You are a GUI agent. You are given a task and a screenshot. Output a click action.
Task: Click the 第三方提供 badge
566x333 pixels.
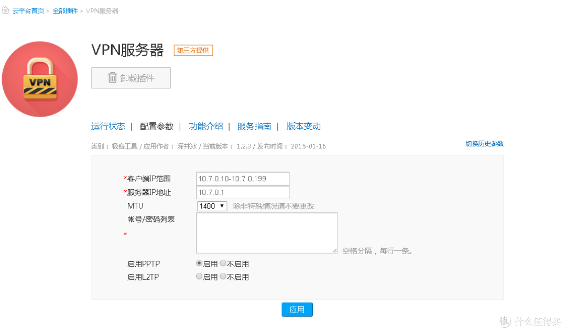(193, 50)
